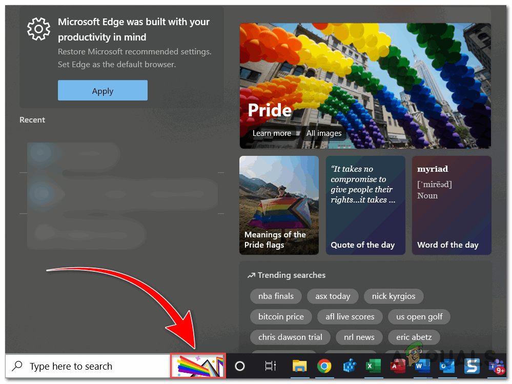Click the Cortana circle icon

(240, 366)
